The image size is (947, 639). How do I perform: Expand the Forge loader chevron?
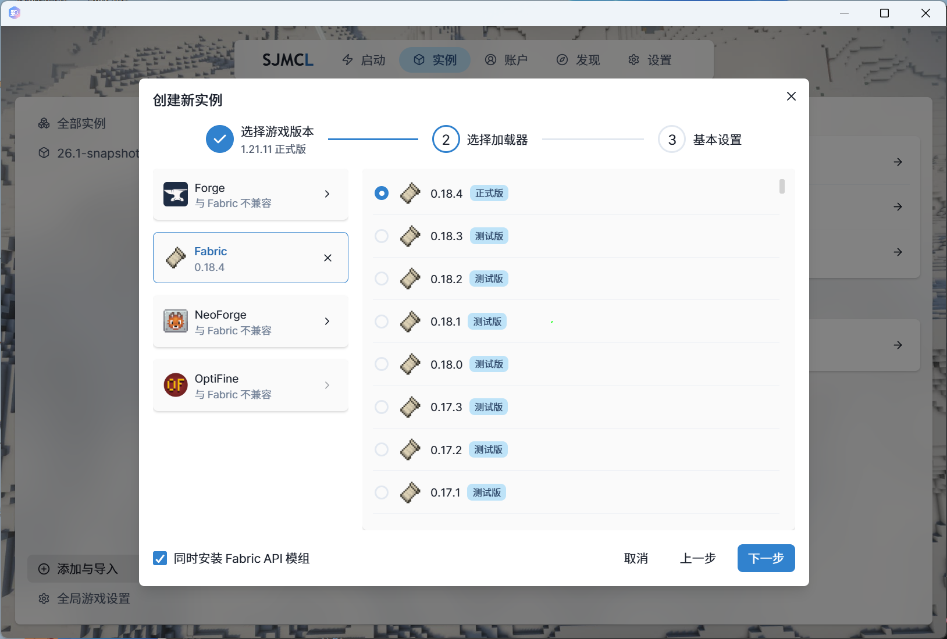[327, 194]
